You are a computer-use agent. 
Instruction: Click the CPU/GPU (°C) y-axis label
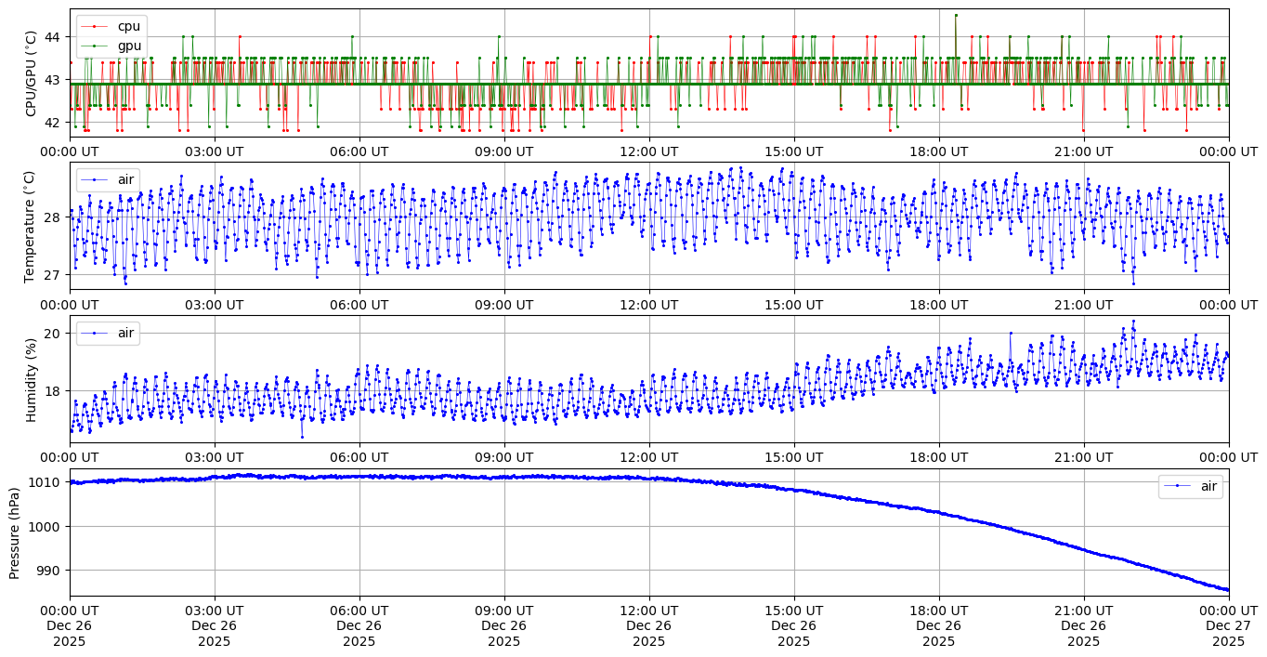(x=31, y=72)
